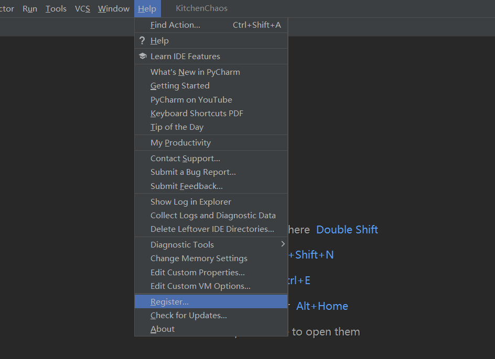The width and height of the screenshot is (495, 359).
Task: Show Tip of the Day
Action: click(211, 127)
